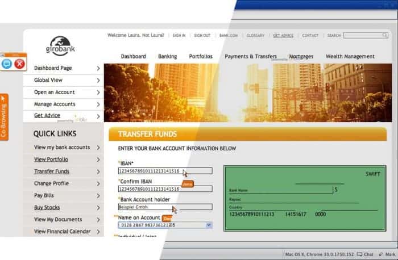This screenshot has height=260, width=398.
Task: Open the Pay Bills quick link
Action: tap(44, 195)
